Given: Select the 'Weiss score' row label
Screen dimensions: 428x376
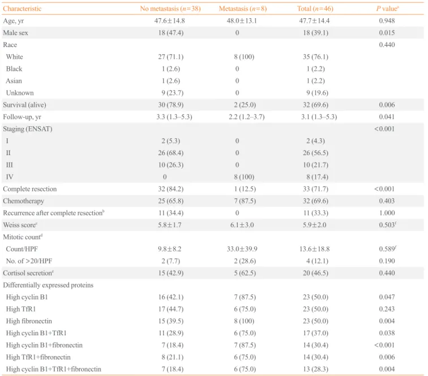Looking at the screenshot, I should tap(20, 225).
